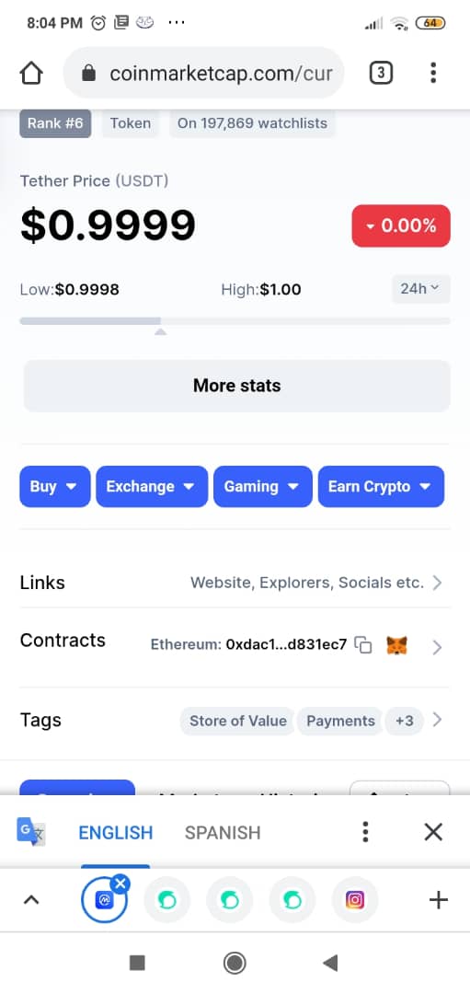
Task: Open the Google Translate icon
Action: (31, 832)
